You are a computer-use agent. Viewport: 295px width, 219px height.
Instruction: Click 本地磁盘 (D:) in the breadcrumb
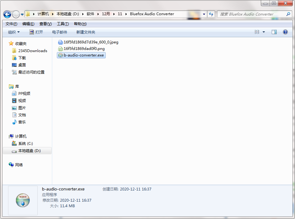[x=68, y=14]
